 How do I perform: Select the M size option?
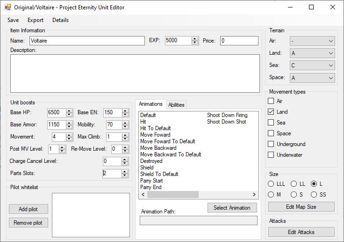(x=271, y=195)
